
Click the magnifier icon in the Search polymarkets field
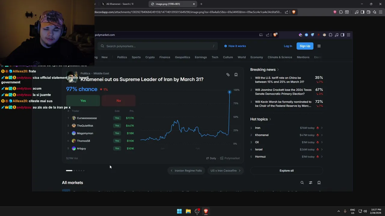click(x=103, y=46)
